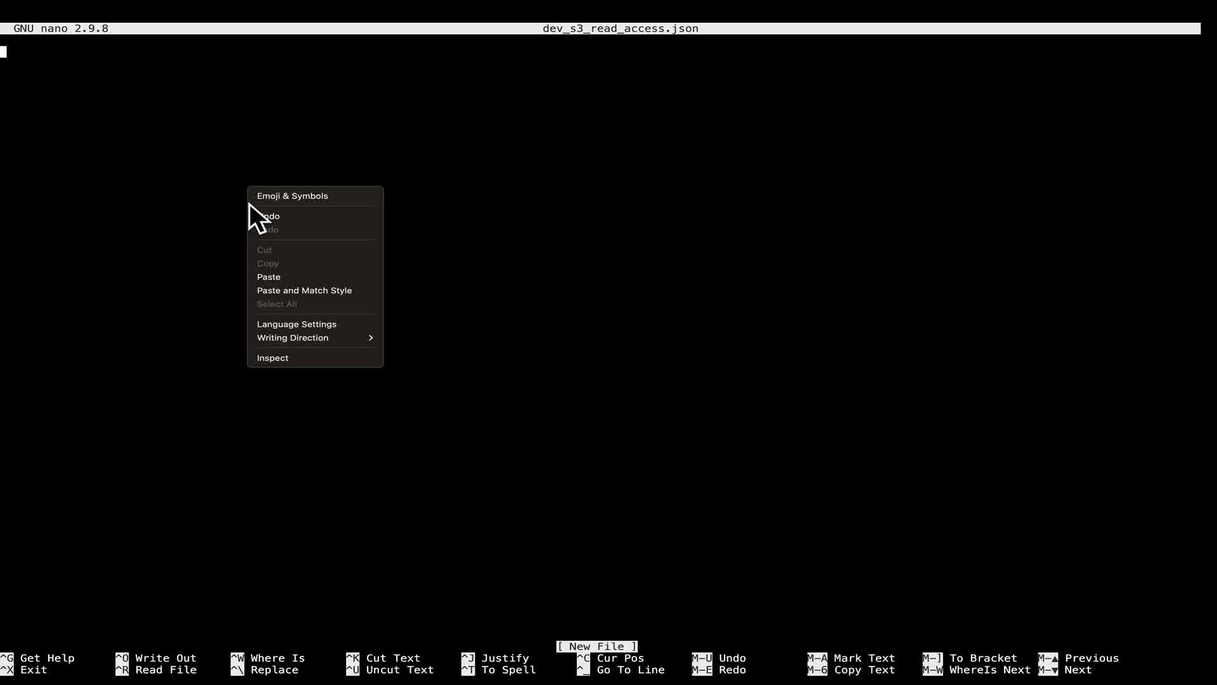Click the text cursor block on first line
The width and height of the screenshot is (1217, 685).
(3, 52)
